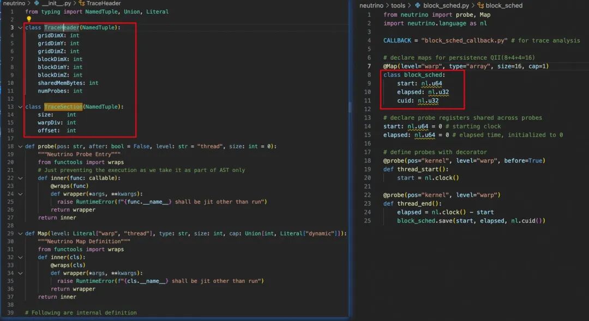
Task: Open neutrino breadcrumb above __init__.py editor
Action: click(x=14, y=3)
